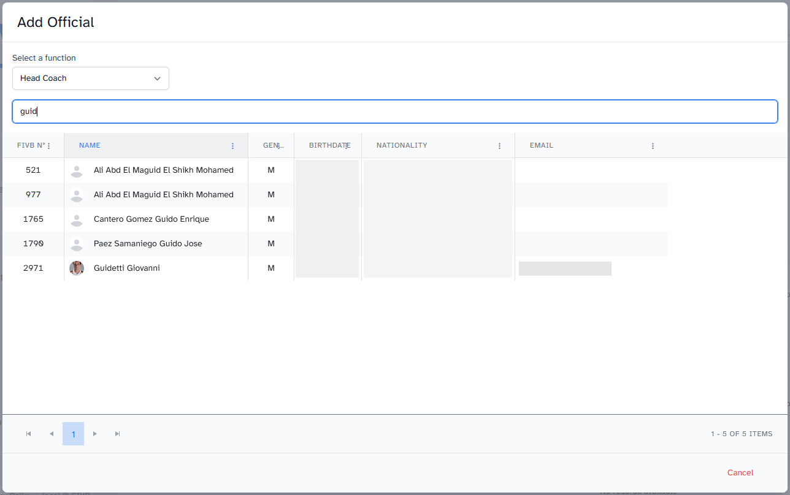
Task: Jump to the last results page
Action: pyautogui.click(x=118, y=434)
